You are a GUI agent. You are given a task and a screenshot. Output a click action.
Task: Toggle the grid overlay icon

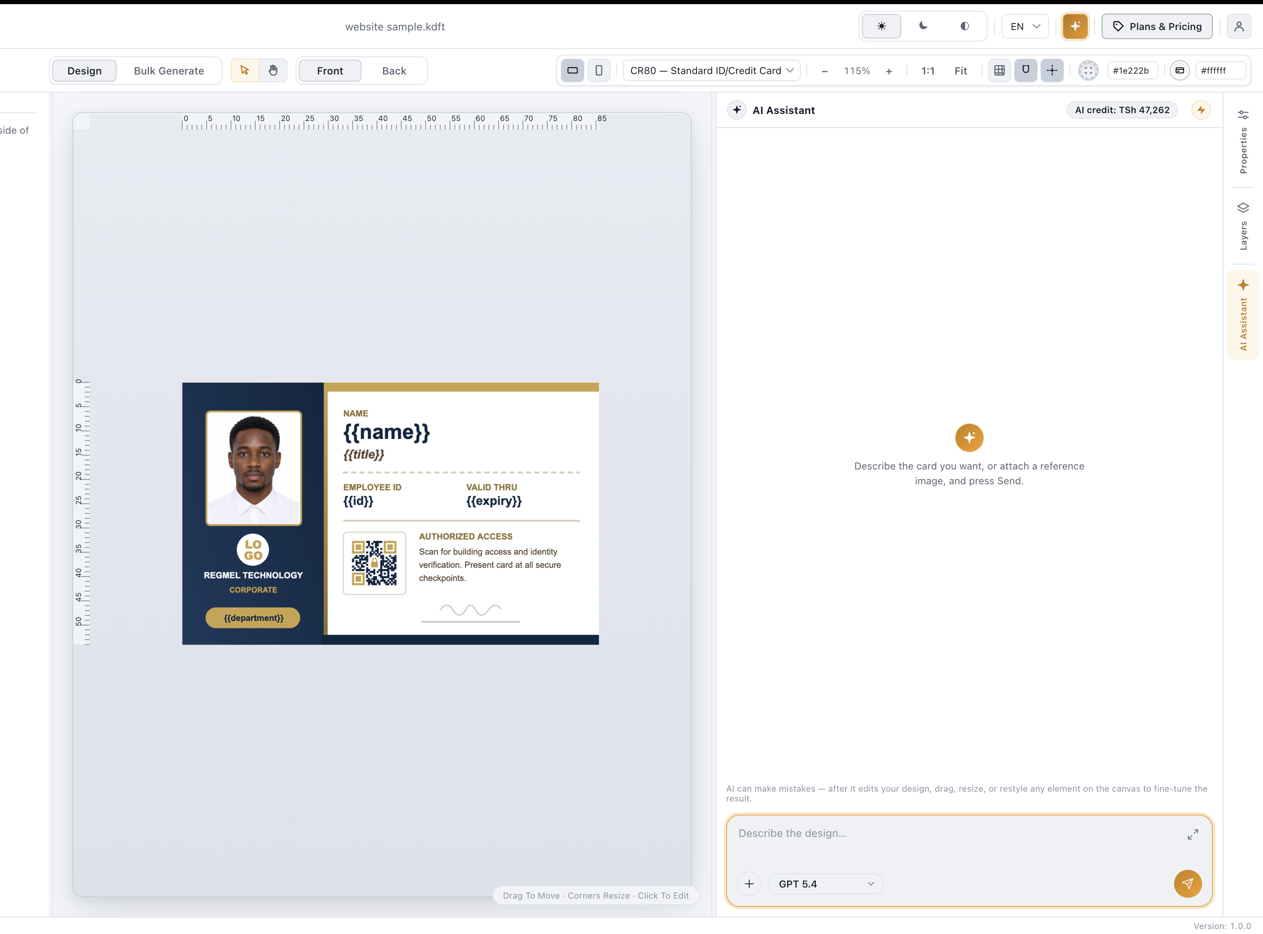pyautogui.click(x=1000, y=71)
